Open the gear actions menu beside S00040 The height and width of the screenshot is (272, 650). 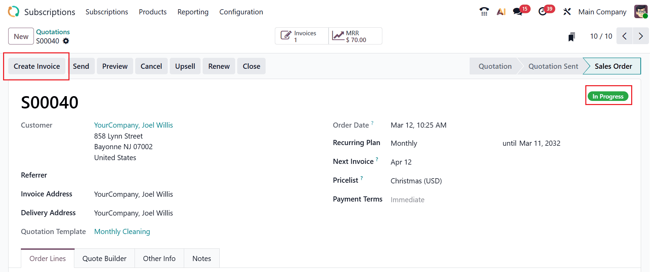[66, 41]
